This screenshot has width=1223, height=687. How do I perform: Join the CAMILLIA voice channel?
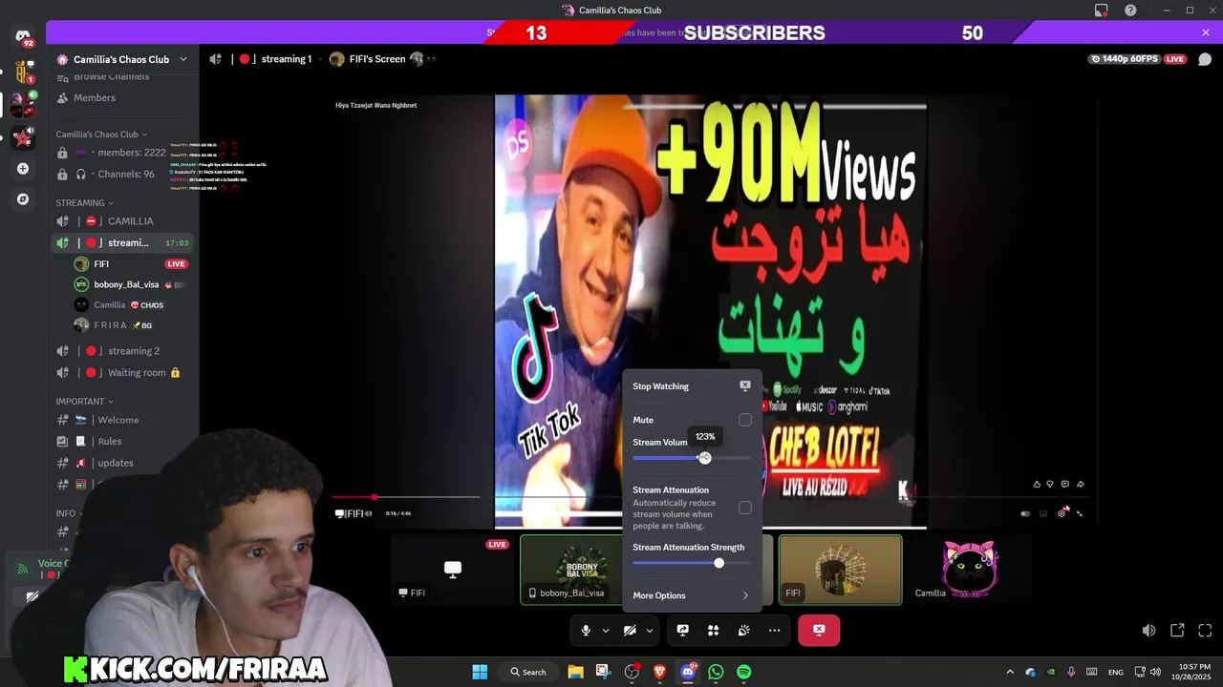[124, 221]
